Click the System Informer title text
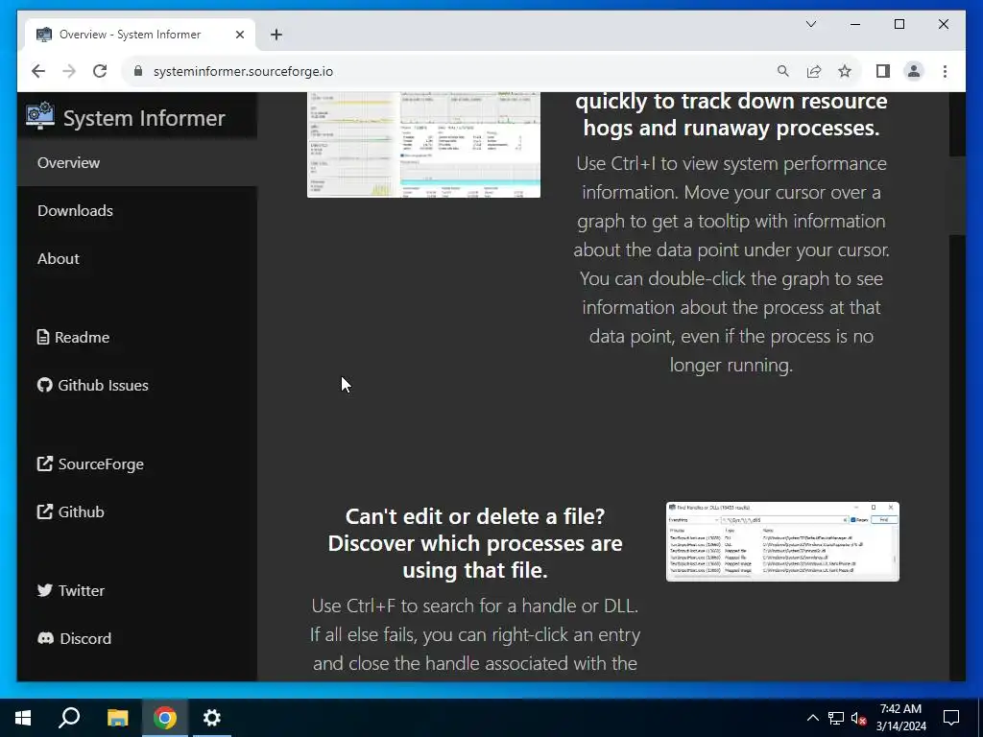Screen dimensions: 983x737 tap(144, 118)
